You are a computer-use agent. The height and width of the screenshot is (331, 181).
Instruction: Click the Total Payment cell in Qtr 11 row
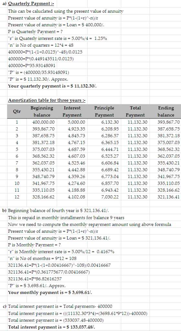pos(137,190)
